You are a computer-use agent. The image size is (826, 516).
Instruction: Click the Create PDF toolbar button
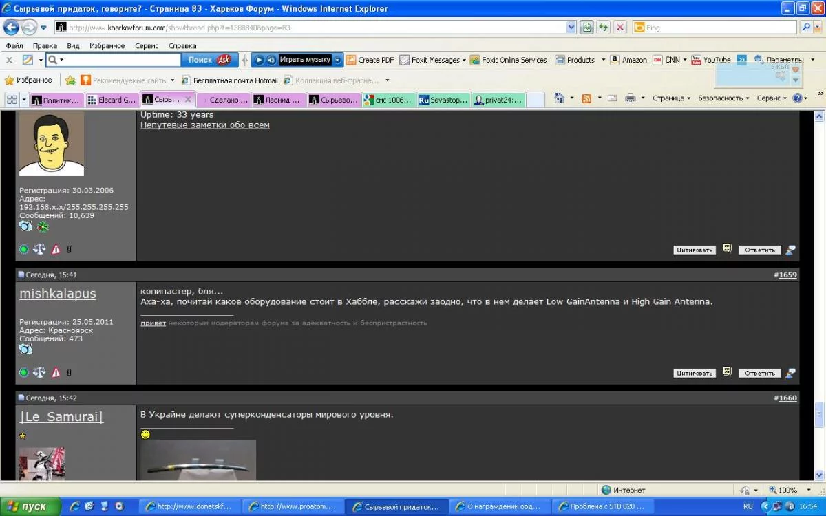click(x=370, y=60)
